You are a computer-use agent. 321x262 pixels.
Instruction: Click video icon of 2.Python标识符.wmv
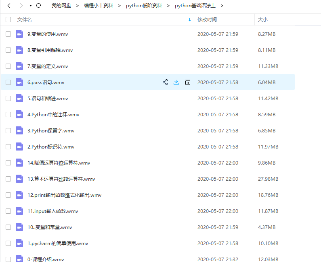[x=19, y=147]
